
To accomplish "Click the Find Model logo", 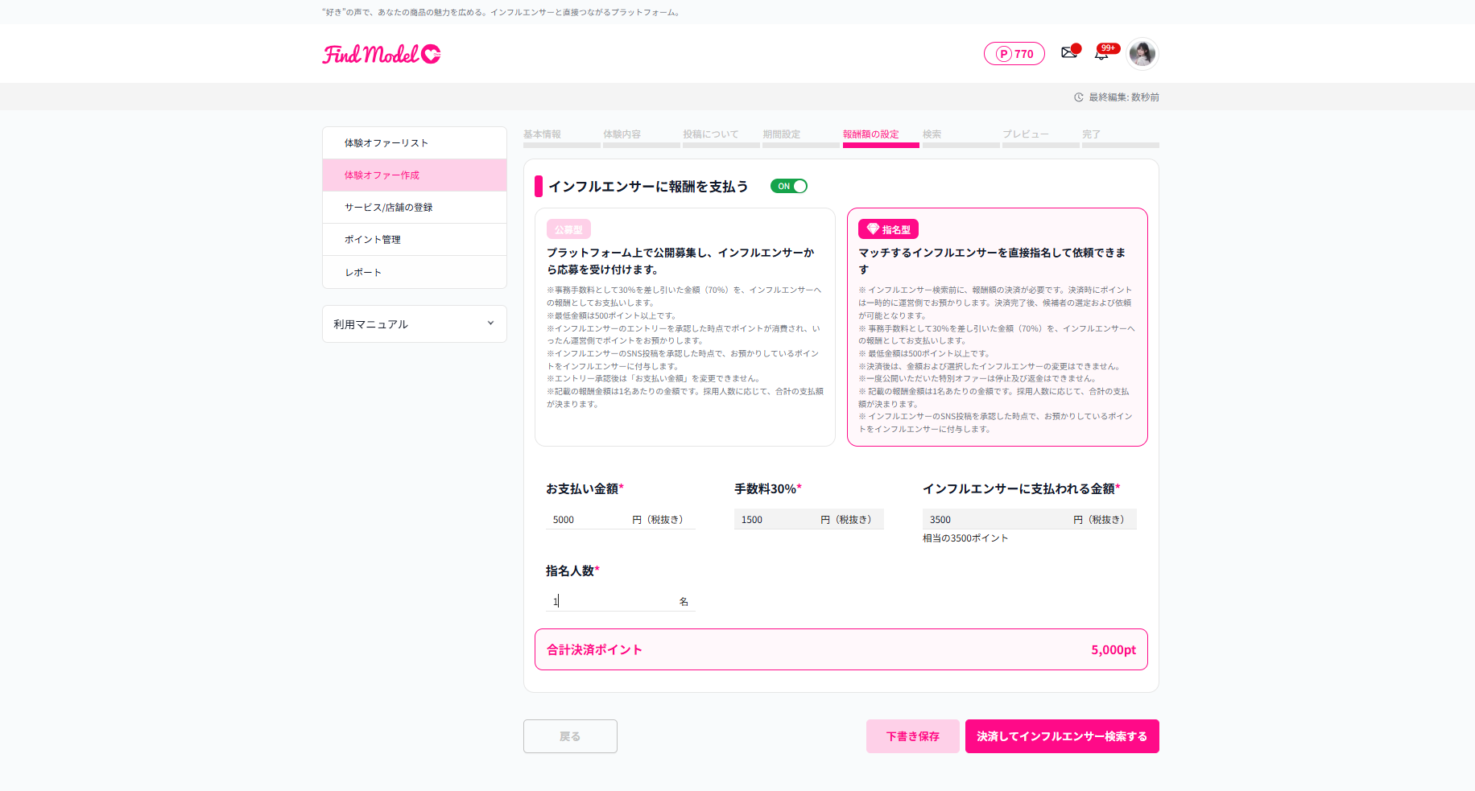I will [382, 54].
